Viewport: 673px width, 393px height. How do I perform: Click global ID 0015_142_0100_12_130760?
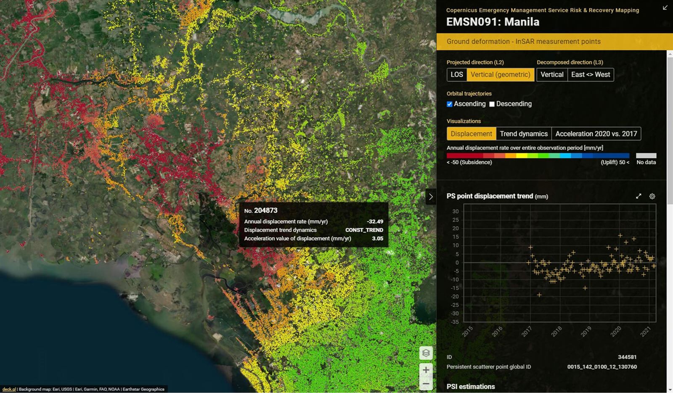[x=602, y=367]
